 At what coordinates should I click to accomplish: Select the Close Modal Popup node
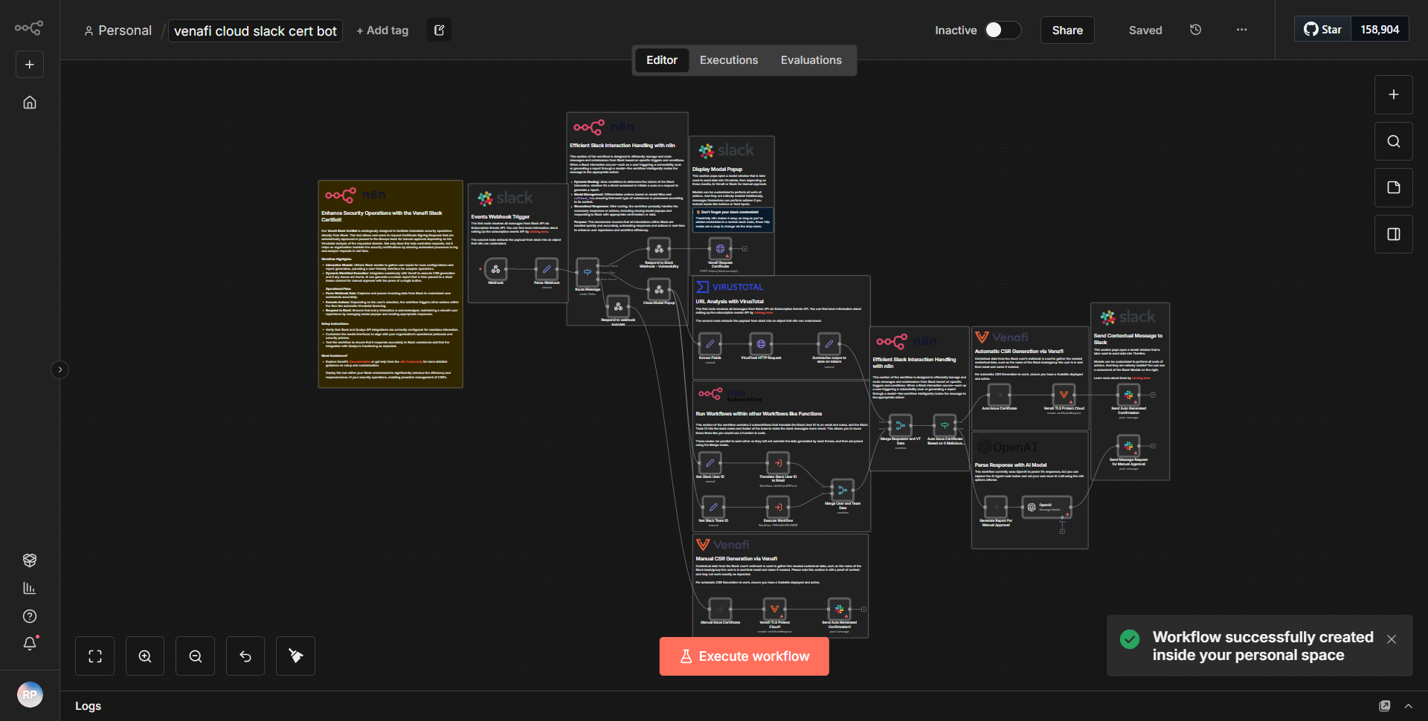[x=659, y=289]
